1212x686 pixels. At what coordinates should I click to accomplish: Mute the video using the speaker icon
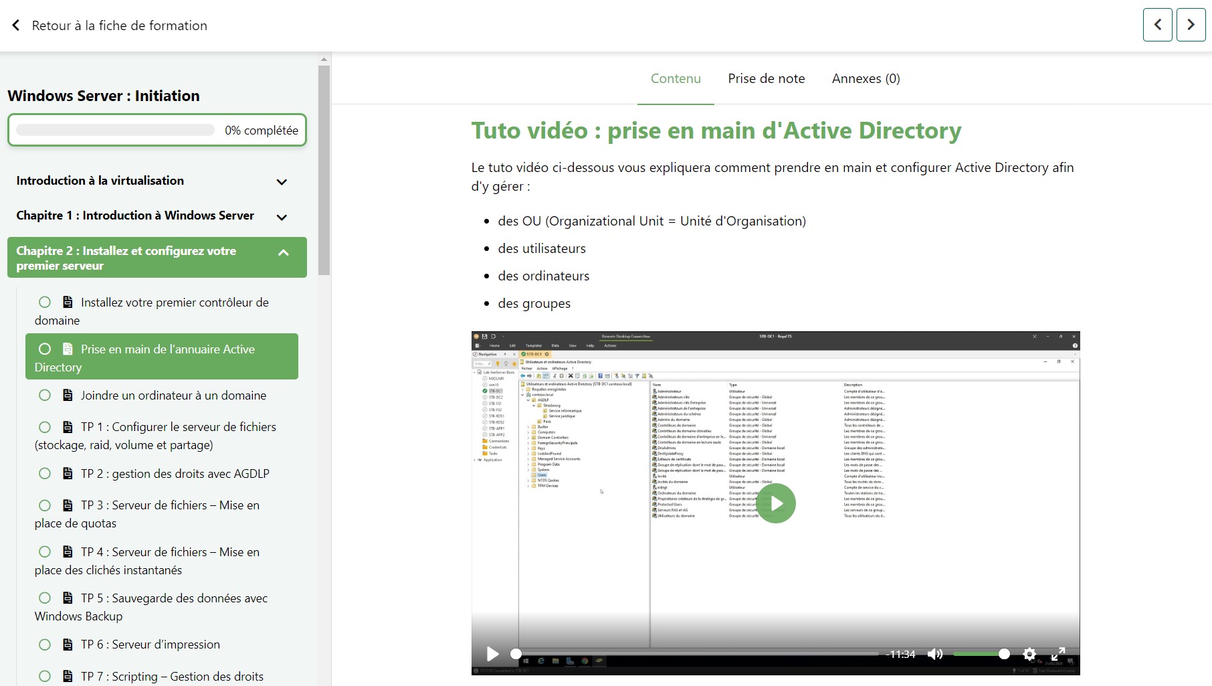(934, 654)
